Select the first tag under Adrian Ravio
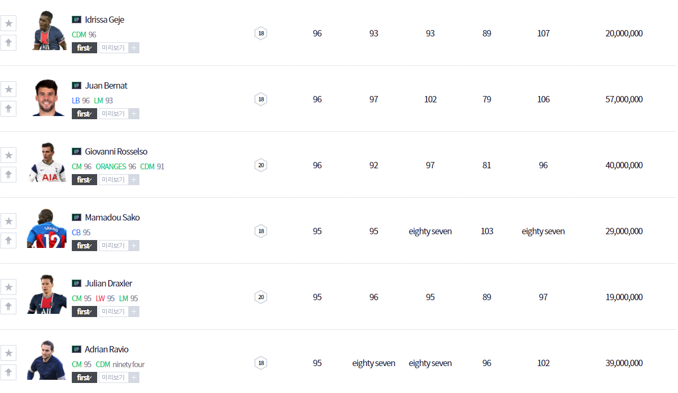The width and height of the screenshot is (678, 393). (84, 378)
